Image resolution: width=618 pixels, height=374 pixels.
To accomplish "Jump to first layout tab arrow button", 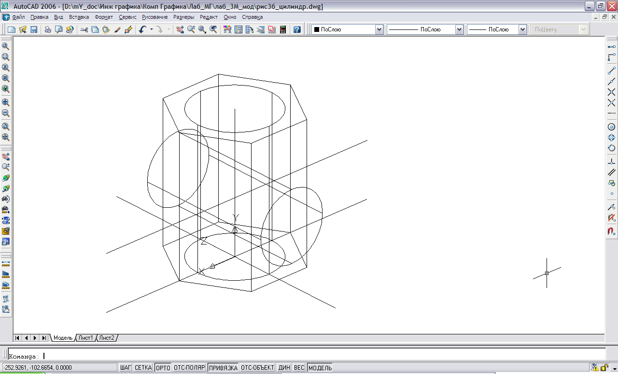I will point(18,338).
